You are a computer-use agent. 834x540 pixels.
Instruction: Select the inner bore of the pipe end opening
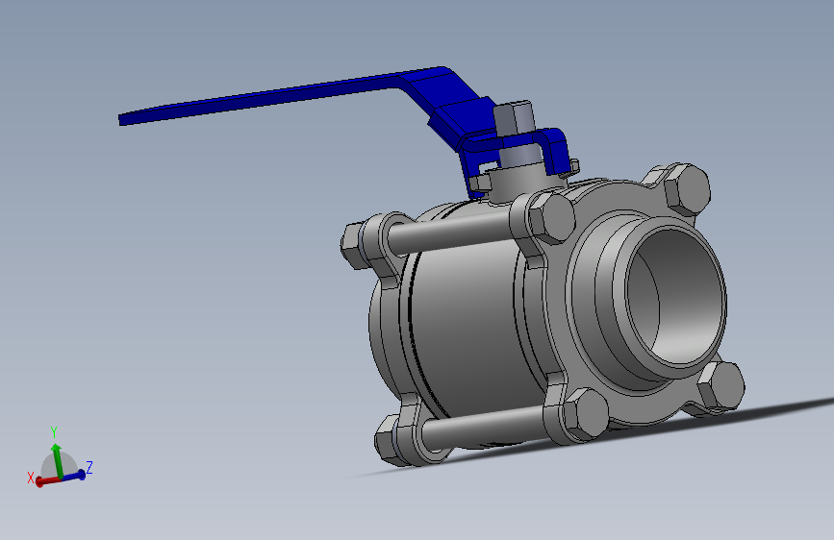[x=676, y=296]
